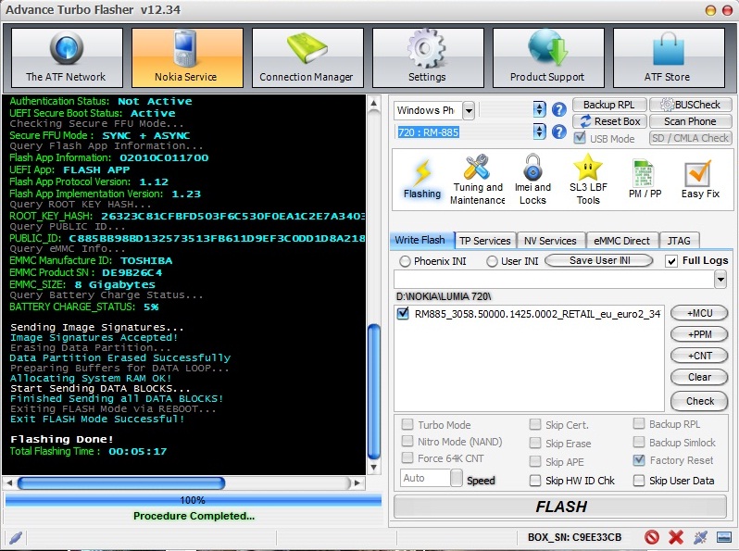Viewport: 739px width, 551px height.
Task: Add MCU file with +MCU
Action: pyautogui.click(x=699, y=313)
